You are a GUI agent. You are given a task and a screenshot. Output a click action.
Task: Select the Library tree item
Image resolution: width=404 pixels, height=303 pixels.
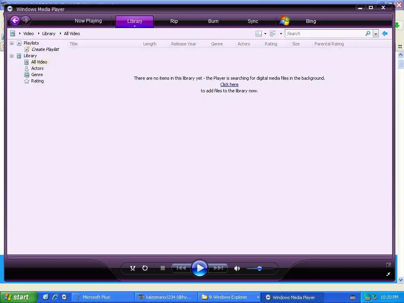click(30, 56)
